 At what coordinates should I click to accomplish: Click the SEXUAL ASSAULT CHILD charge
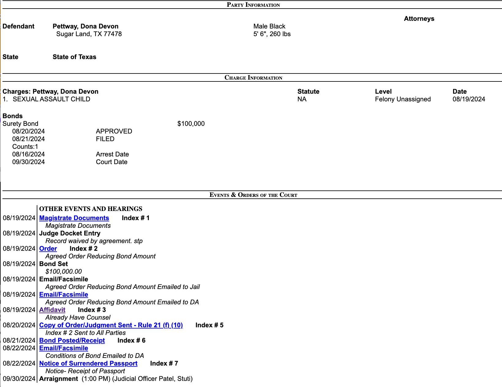click(x=51, y=99)
